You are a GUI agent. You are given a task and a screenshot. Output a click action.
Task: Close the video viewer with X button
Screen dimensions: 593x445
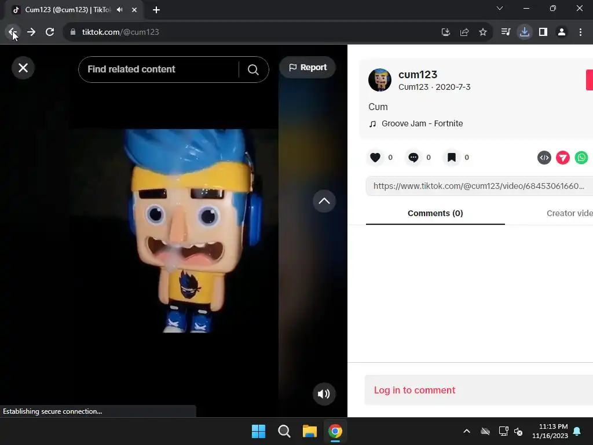(23, 68)
